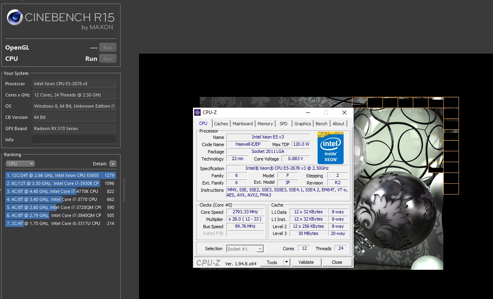Click the Tools button in CPU-Z
This screenshot has width=493, height=299.
[272, 262]
